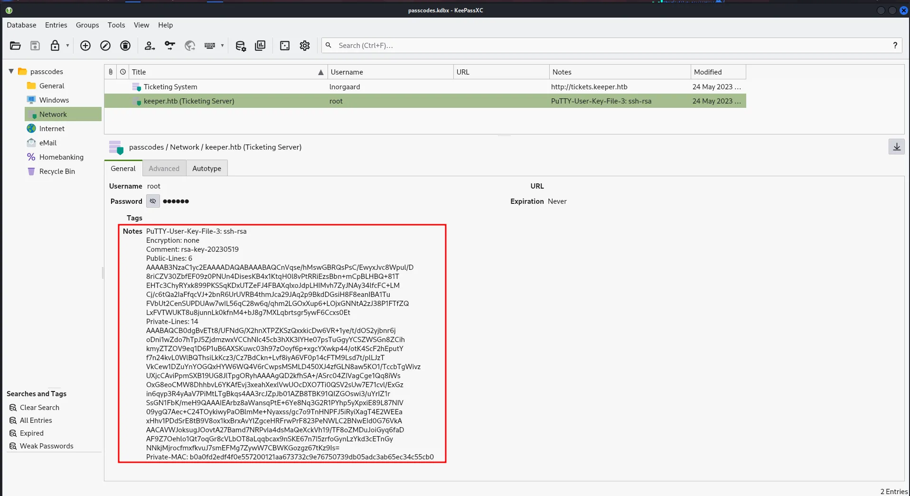Image resolution: width=910 pixels, height=496 pixels.
Task: Sort entries by Username column header
Action: pyautogui.click(x=390, y=72)
